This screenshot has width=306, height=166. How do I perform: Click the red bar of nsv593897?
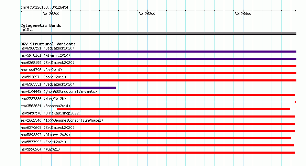tap(158, 80)
